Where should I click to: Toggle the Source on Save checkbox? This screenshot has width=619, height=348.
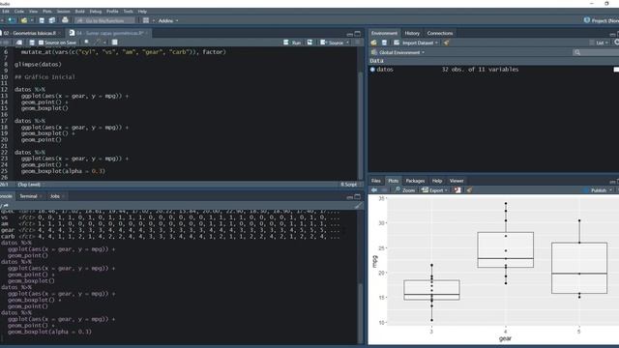click(41, 43)
